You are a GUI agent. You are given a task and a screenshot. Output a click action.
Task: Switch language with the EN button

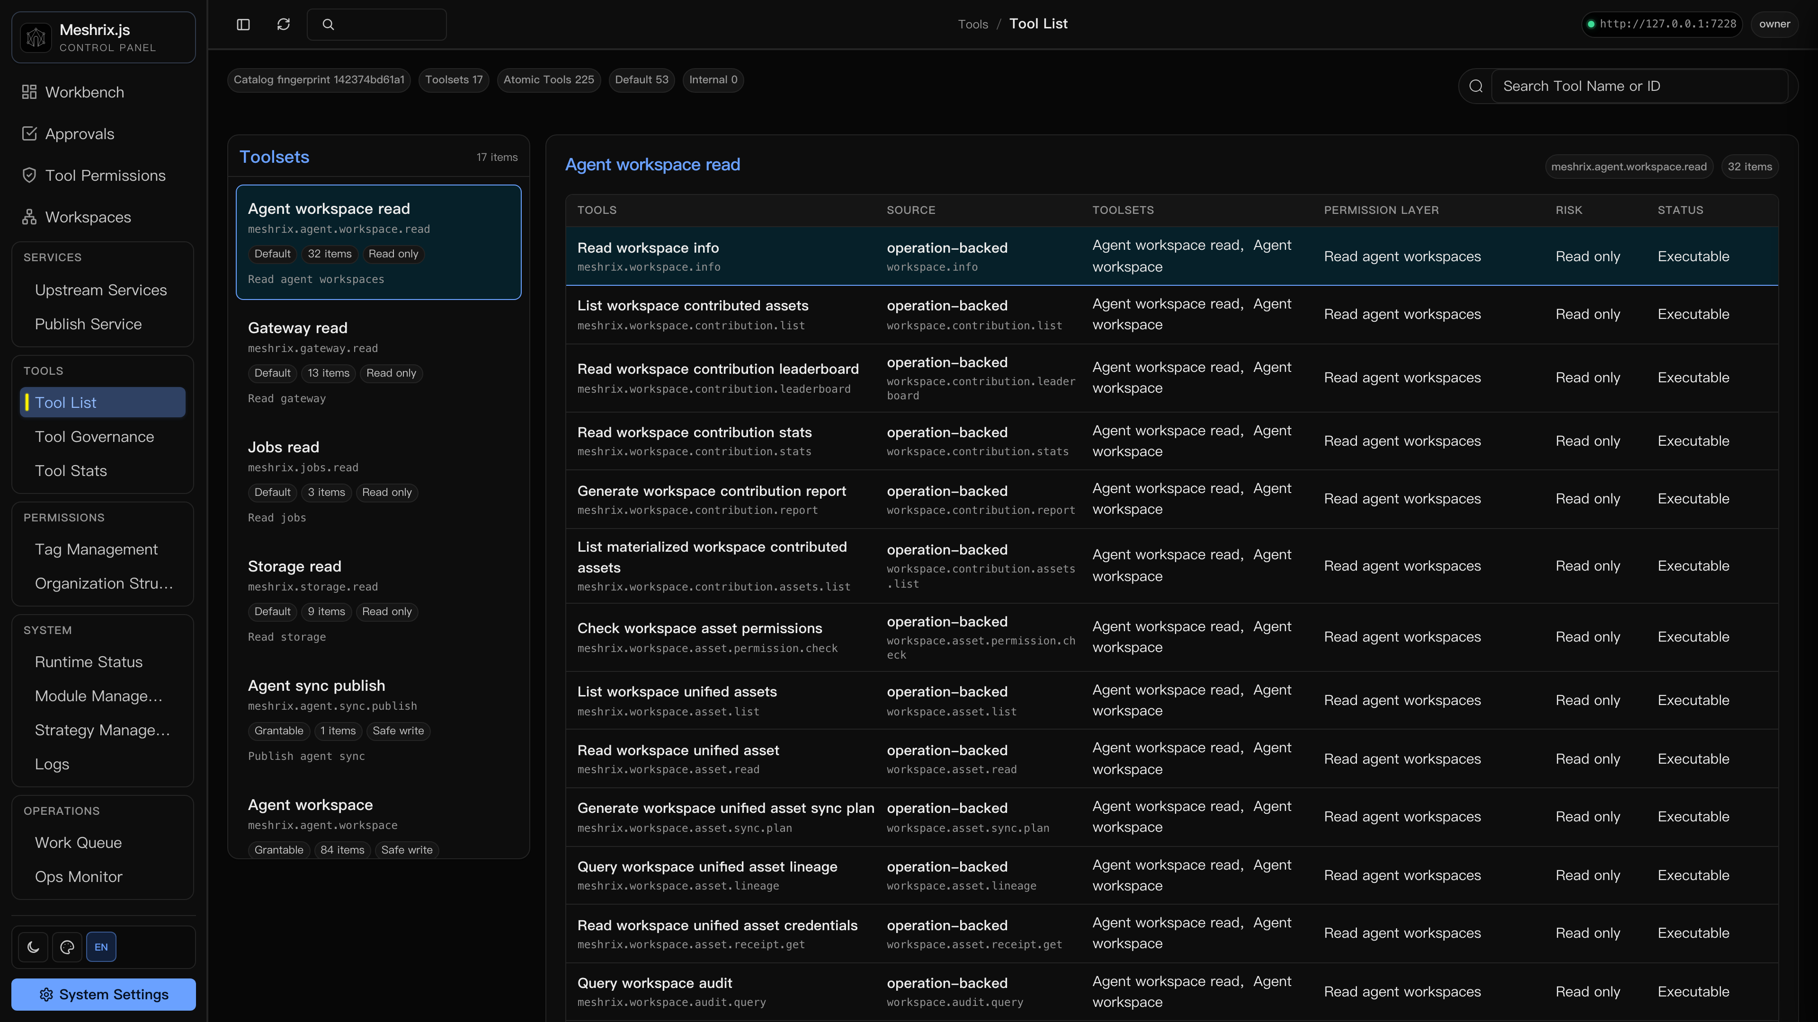[101, 947]
